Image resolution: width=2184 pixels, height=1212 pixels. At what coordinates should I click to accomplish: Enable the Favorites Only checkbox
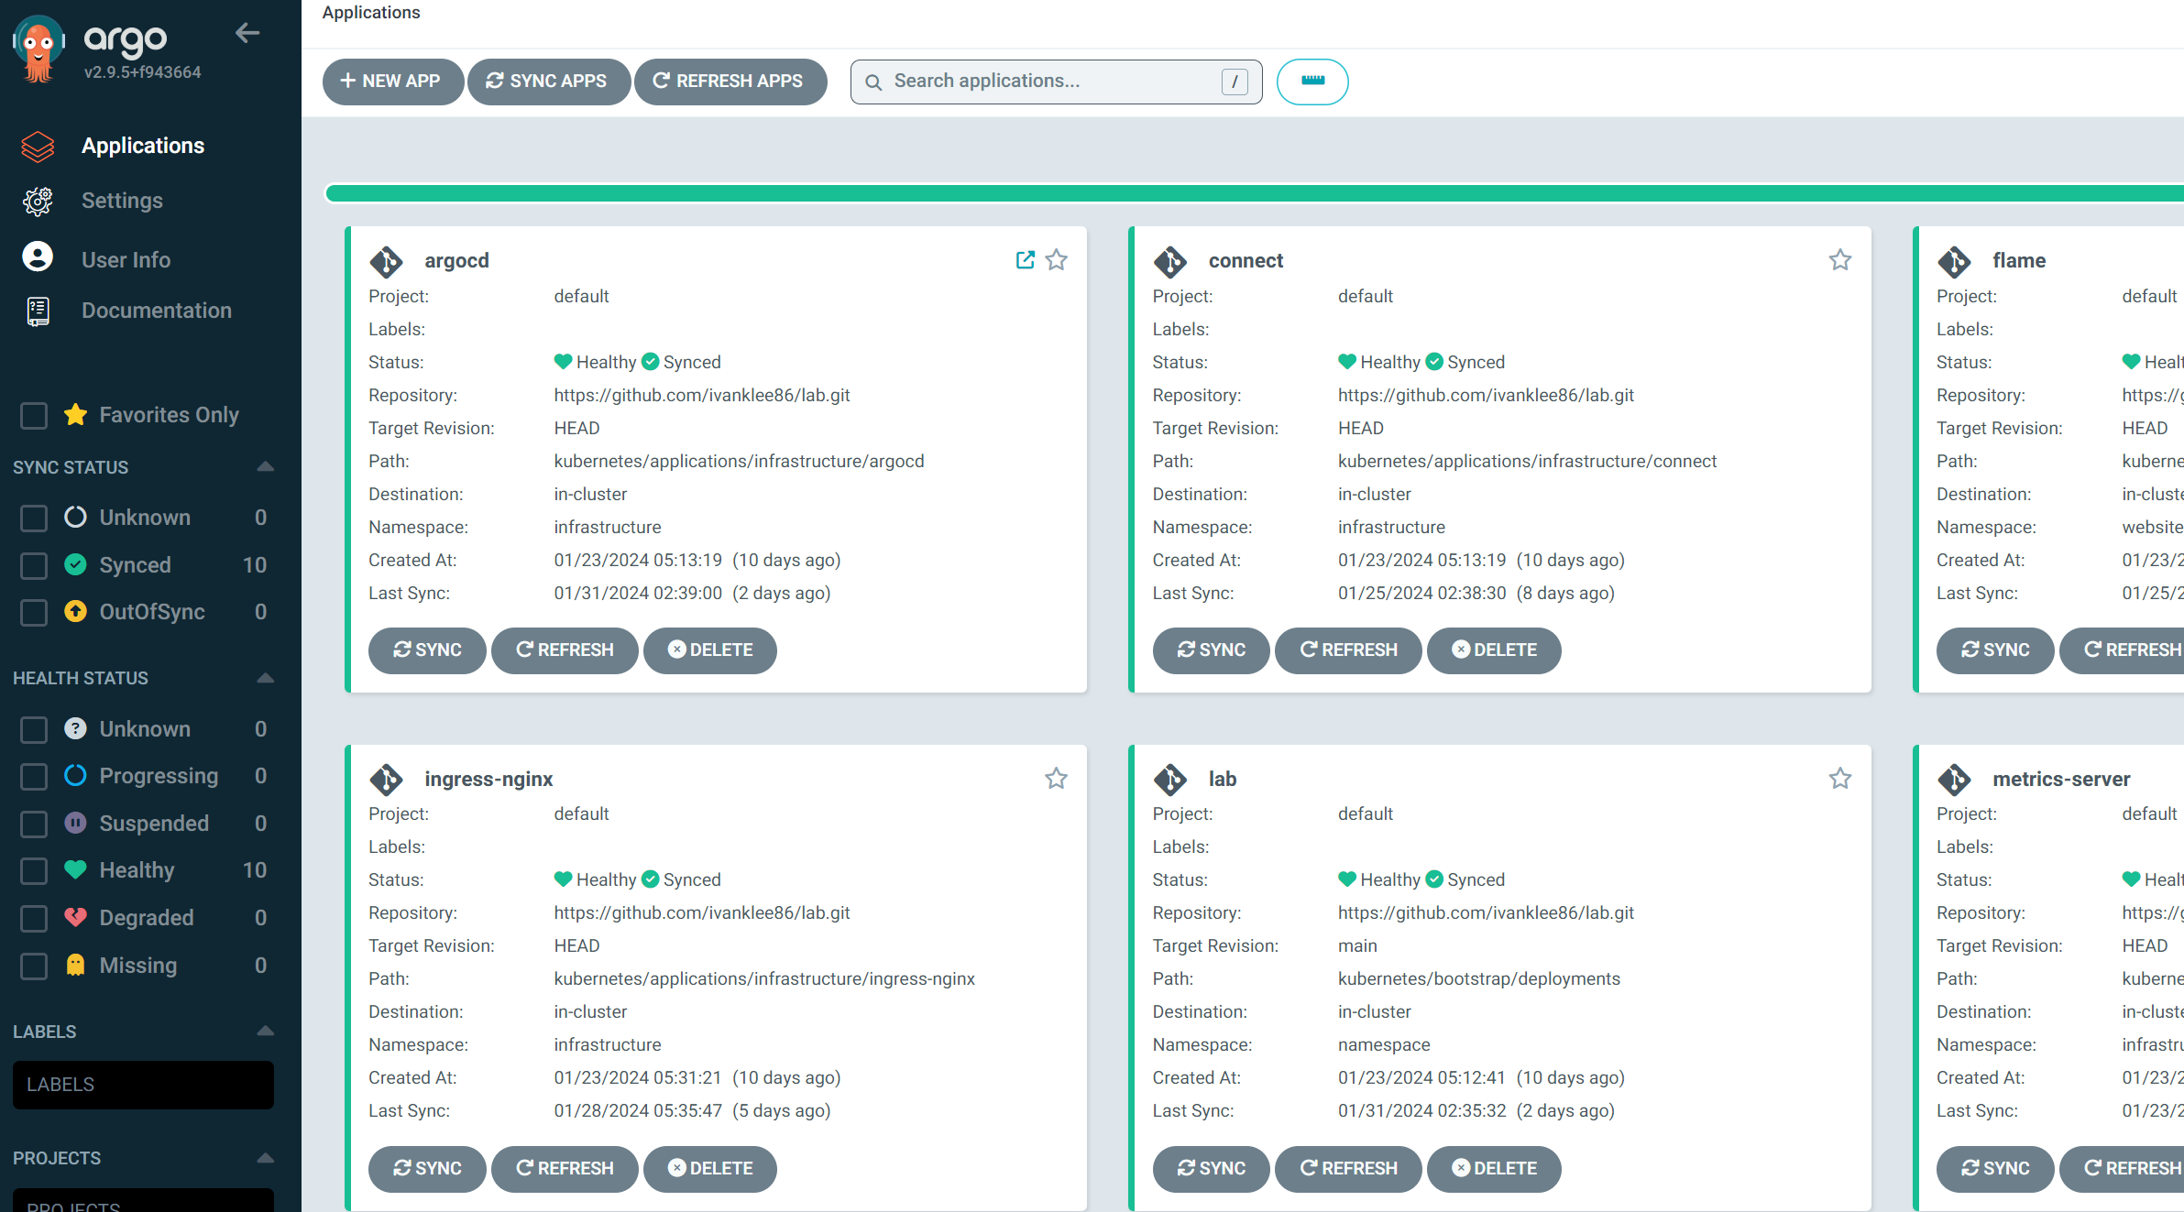point(34,416)
